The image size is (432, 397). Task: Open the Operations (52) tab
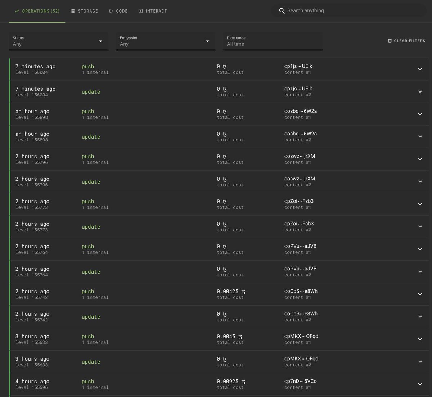[x=37, y=11]
